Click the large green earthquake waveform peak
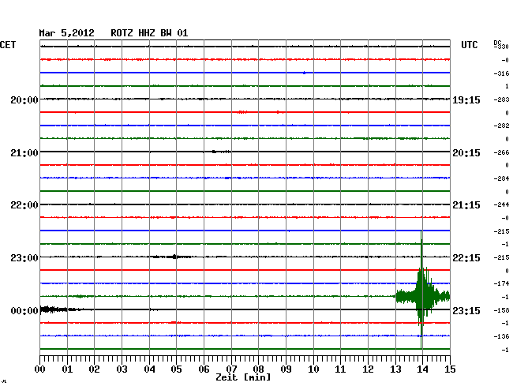This screenshot has width=513, height=390. click(422, 290)
